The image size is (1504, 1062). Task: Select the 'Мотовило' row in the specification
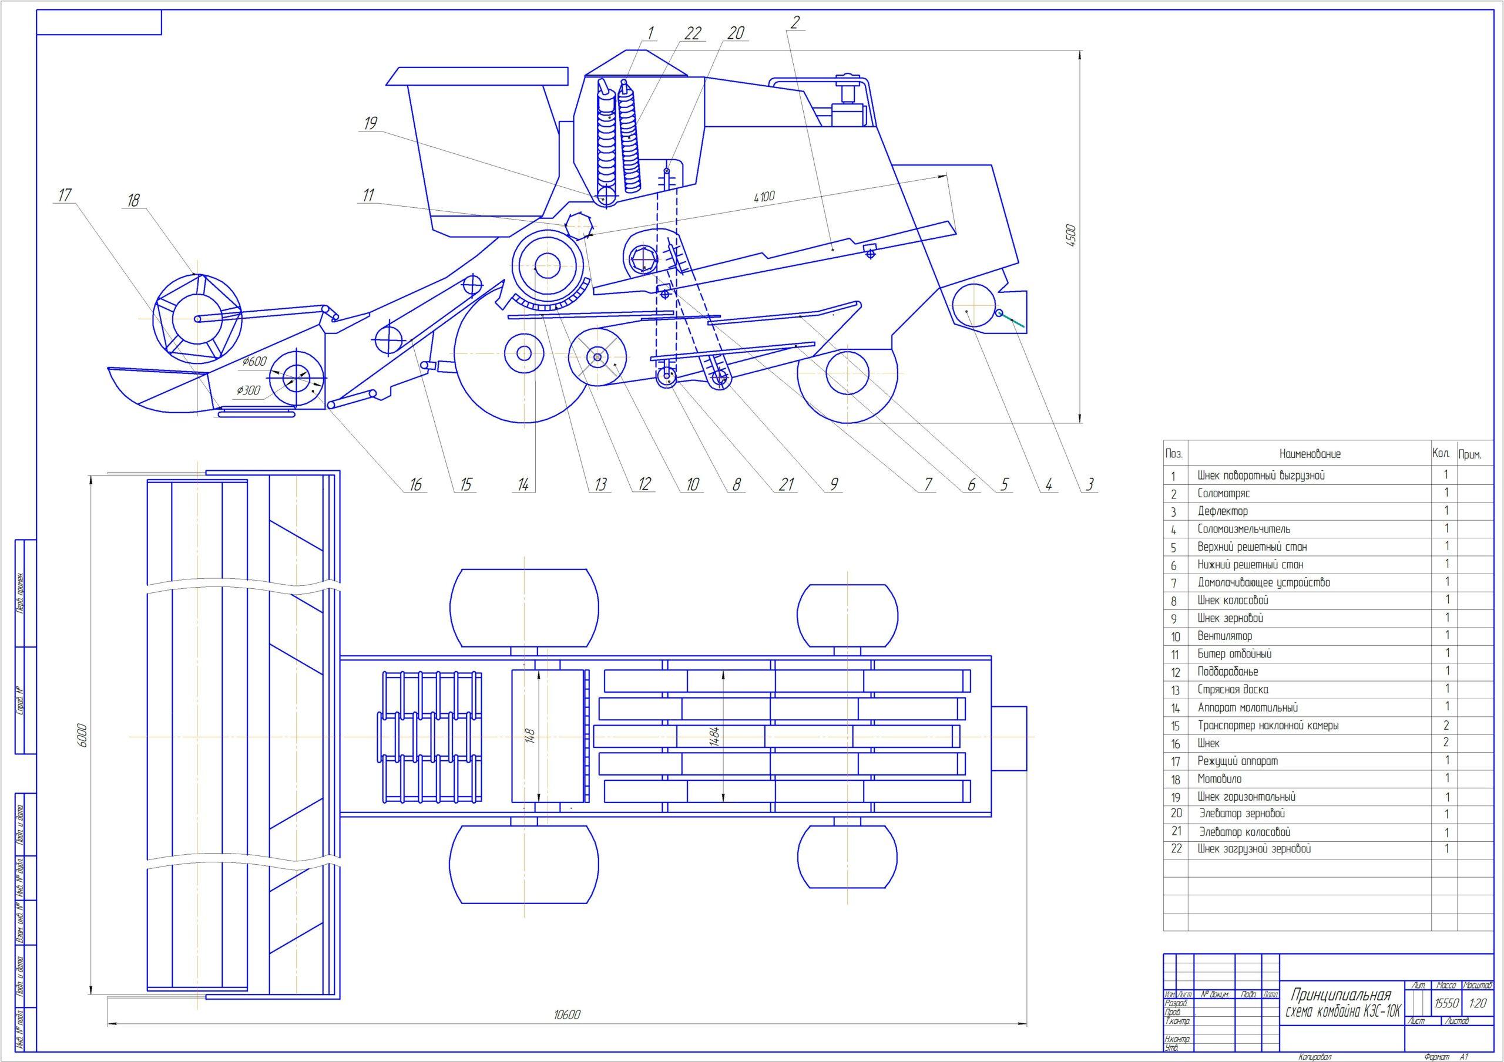pos(1219,778)
